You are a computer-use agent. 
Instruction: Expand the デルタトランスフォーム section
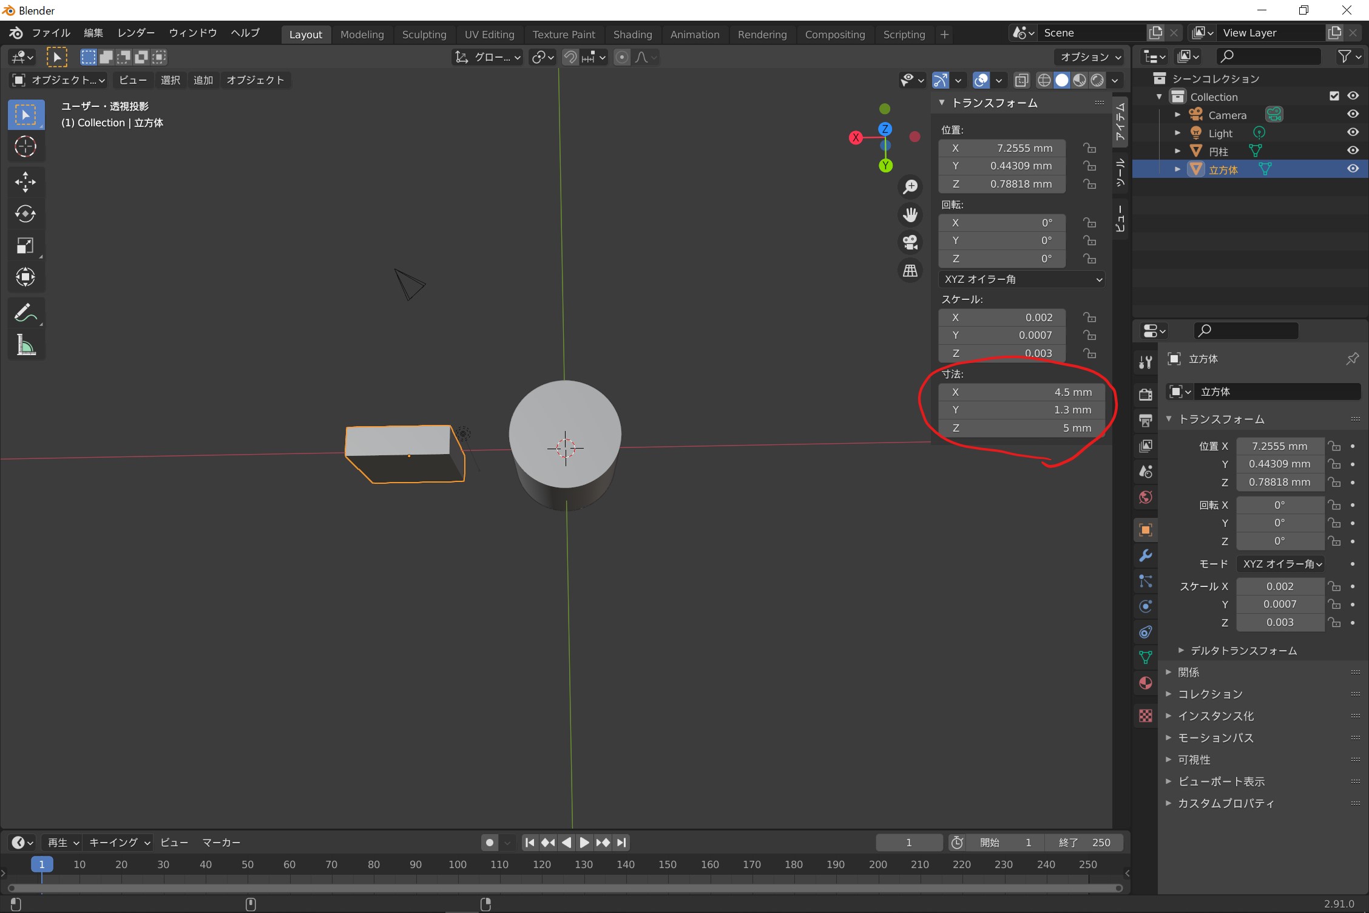pyautogui.click(x=1243, y=651)
